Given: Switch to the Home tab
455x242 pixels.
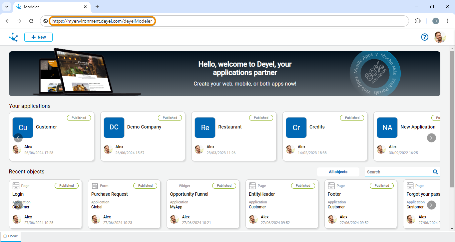Looking at the screenshot, I should pyautogui.click(x=11, y=236).
